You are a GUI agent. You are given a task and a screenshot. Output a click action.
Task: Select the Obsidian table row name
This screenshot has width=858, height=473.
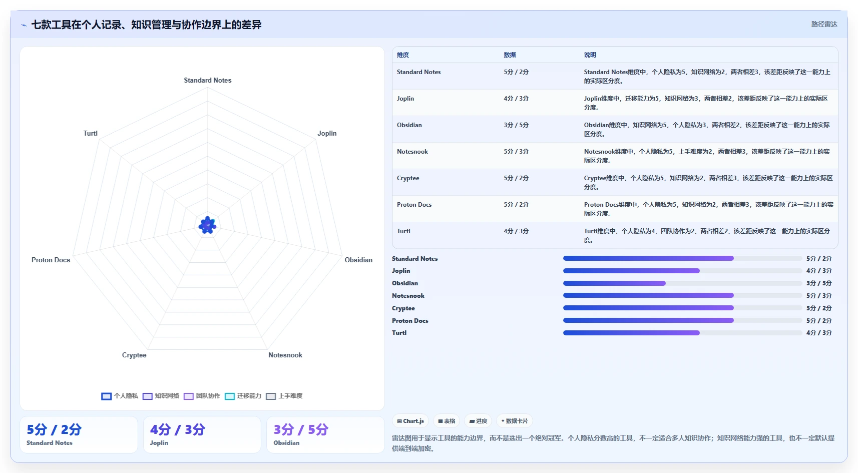409,125
